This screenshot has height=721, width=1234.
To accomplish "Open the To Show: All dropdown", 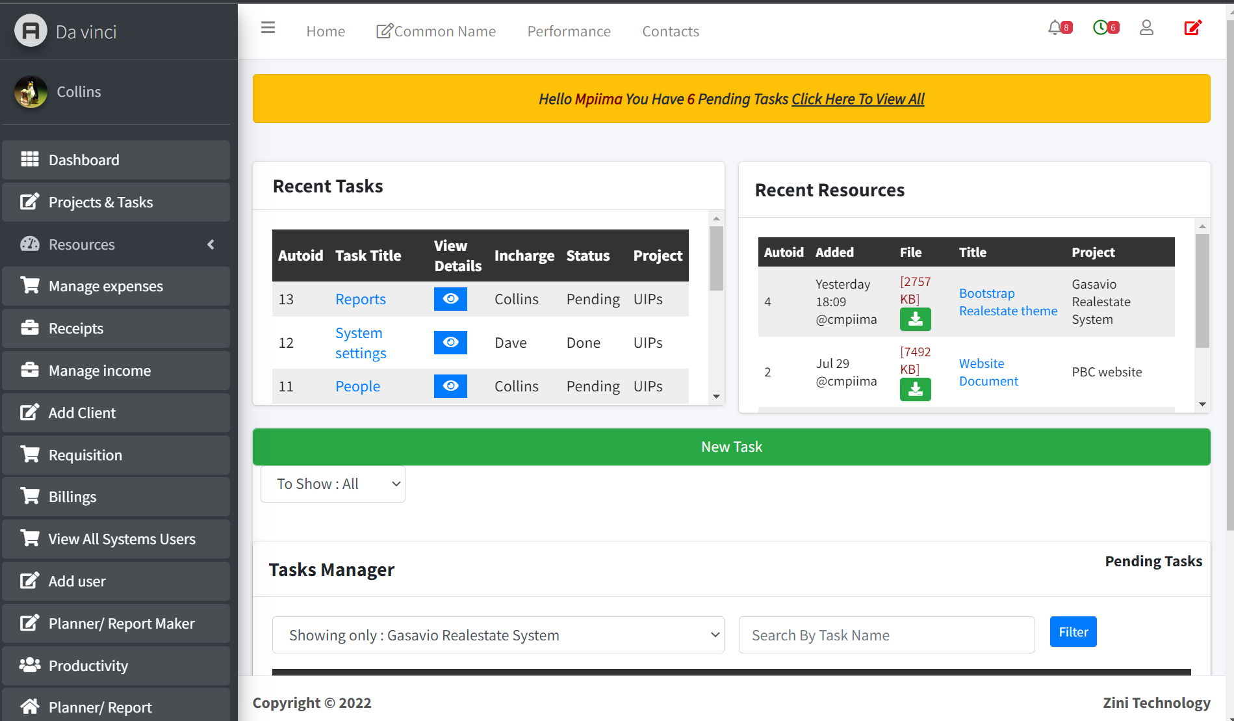I will point(333,484).
